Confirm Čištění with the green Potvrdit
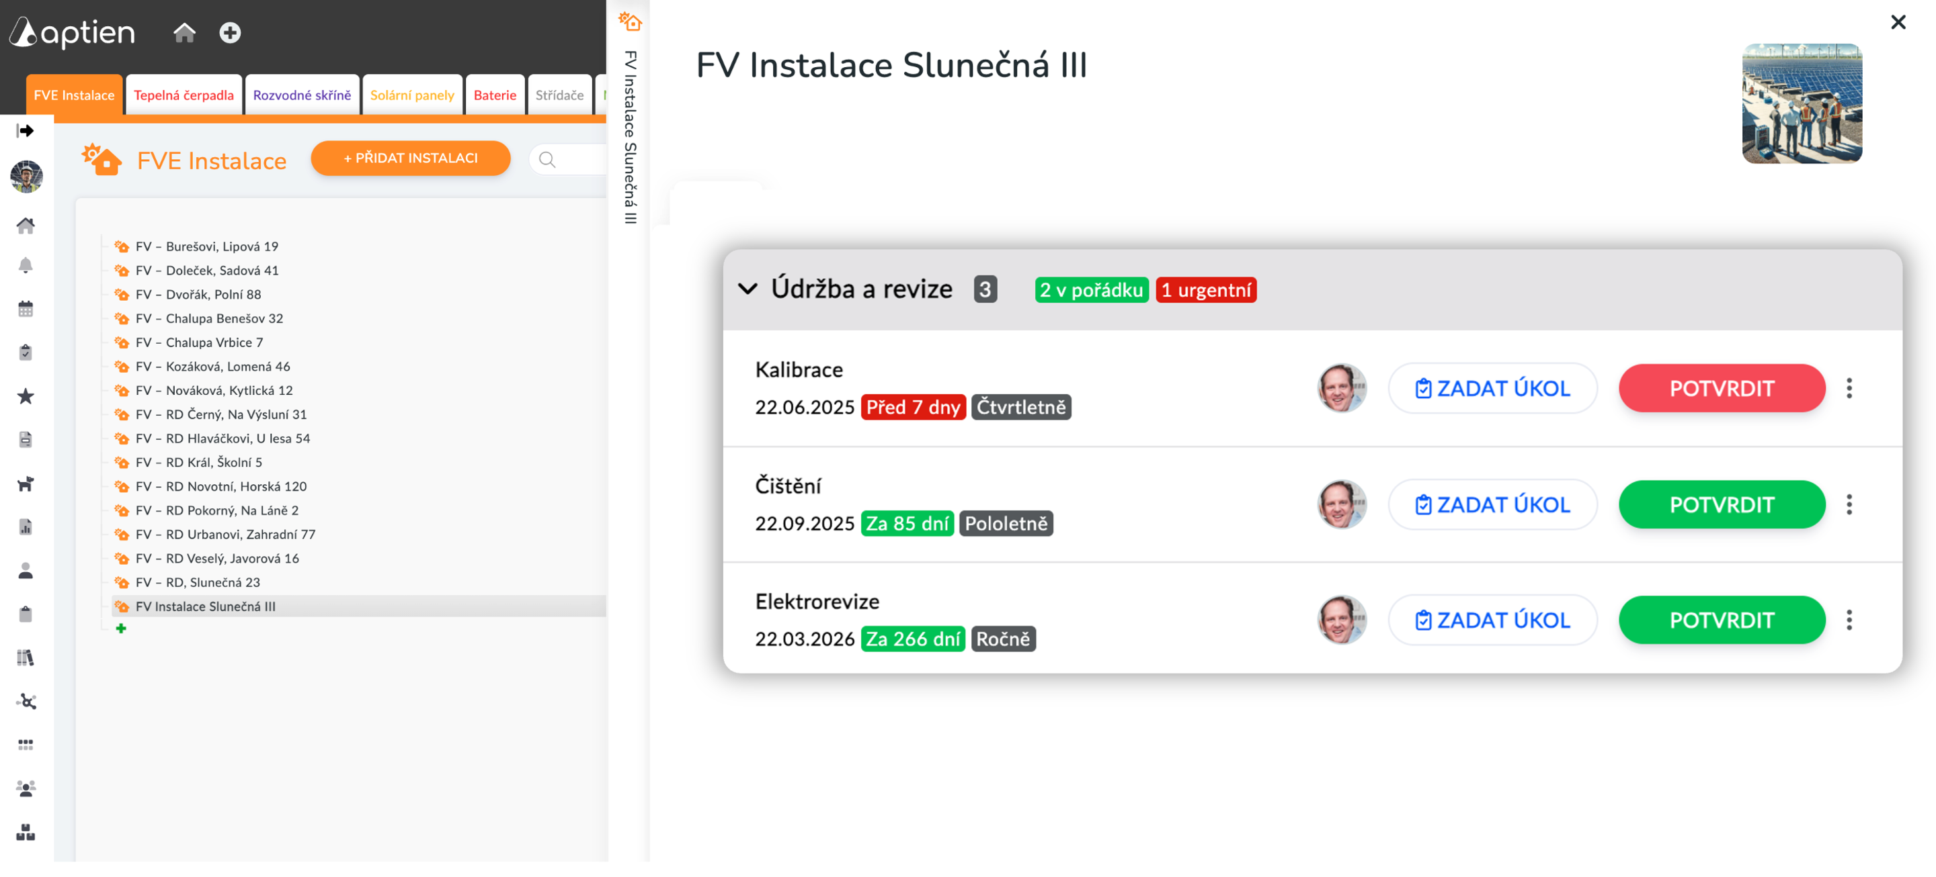 coord(1722,504)
